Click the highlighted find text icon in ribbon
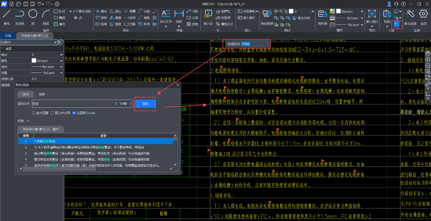 click(396, 24)
